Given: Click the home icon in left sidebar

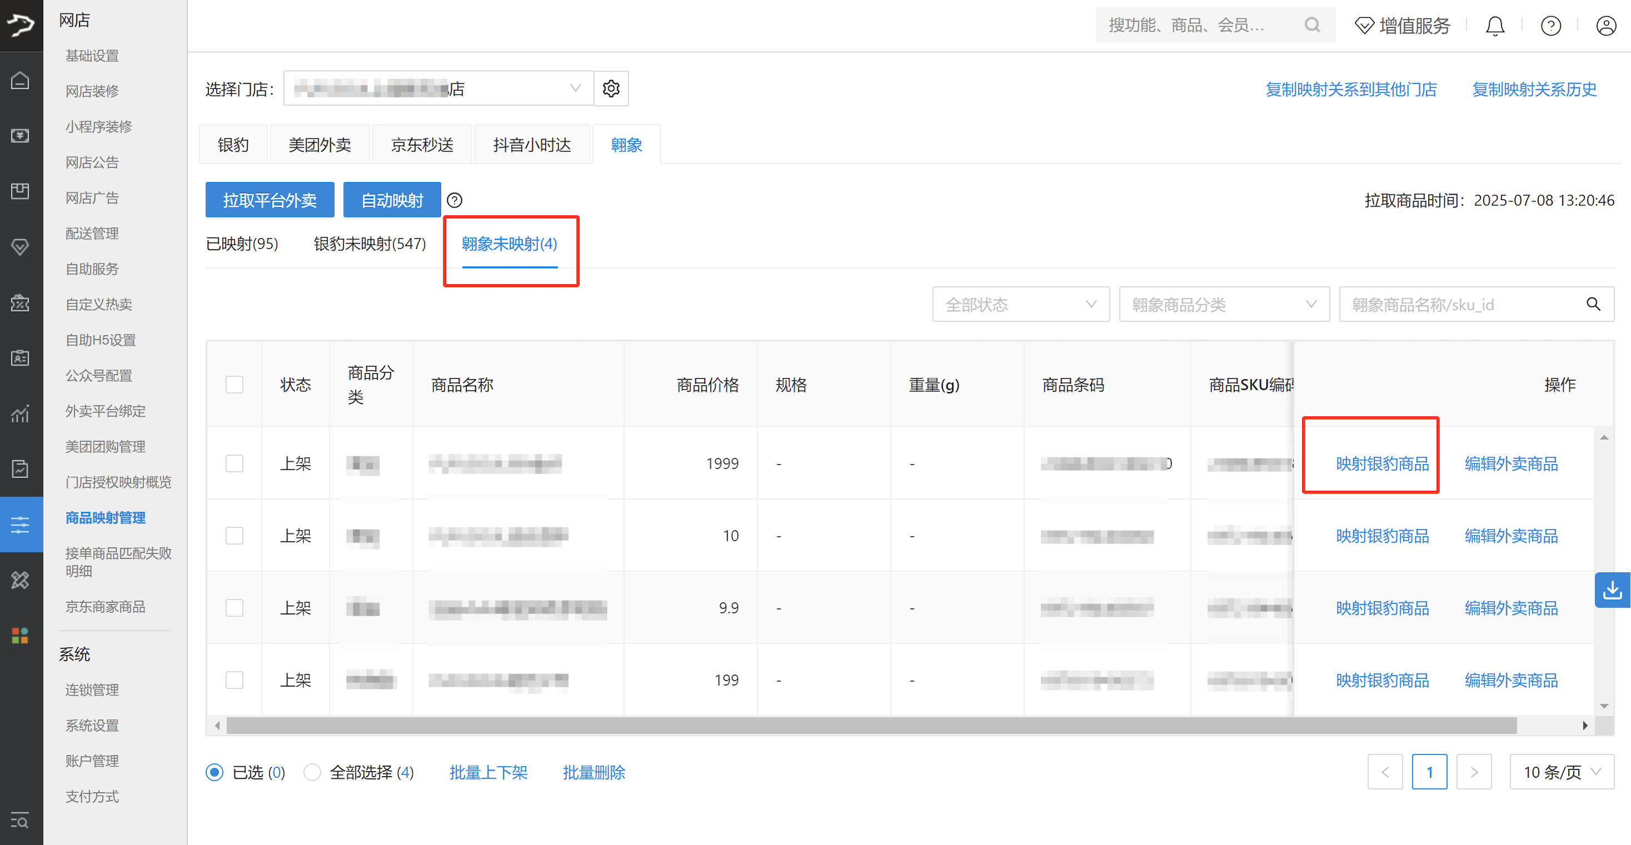Looking at the screenshot, I should [x=20, y=81].
